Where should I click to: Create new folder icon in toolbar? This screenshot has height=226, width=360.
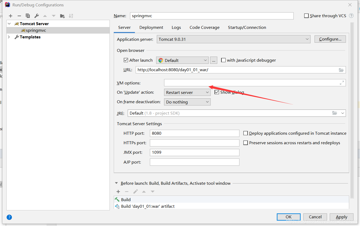(x=62, y=16)
